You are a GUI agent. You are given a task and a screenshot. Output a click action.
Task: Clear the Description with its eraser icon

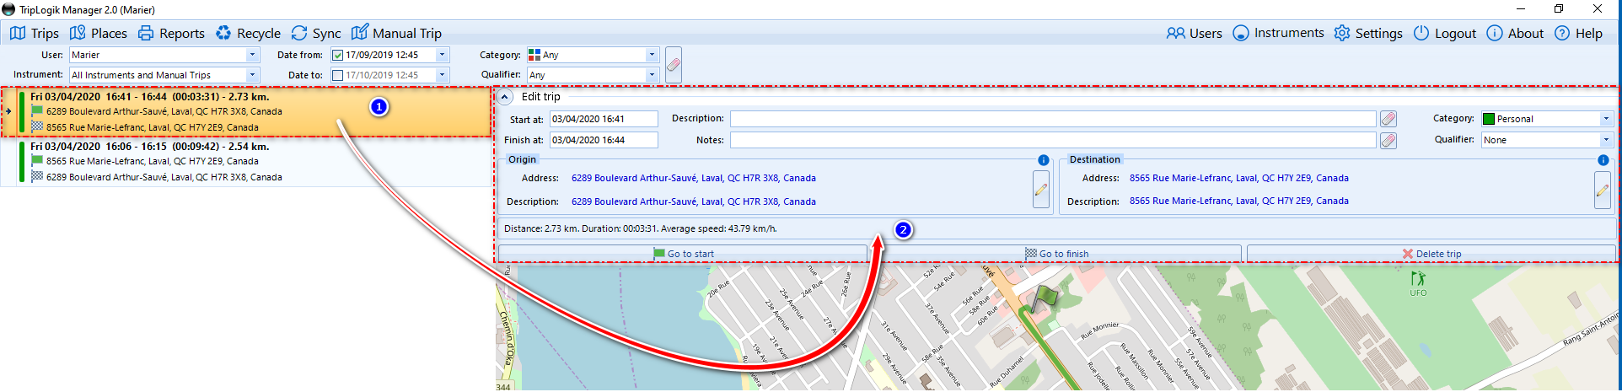(1388, 119)
